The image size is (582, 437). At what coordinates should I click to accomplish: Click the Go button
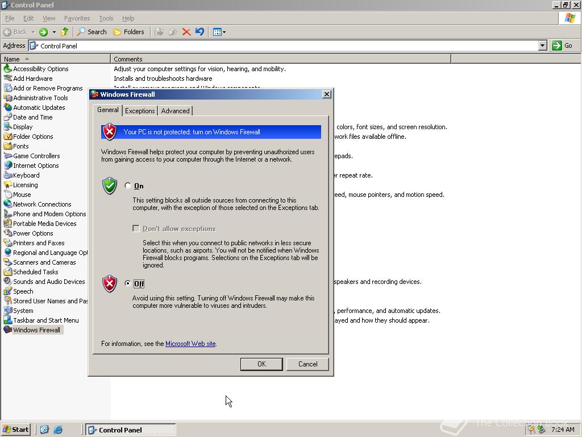(x=562, y=46)
